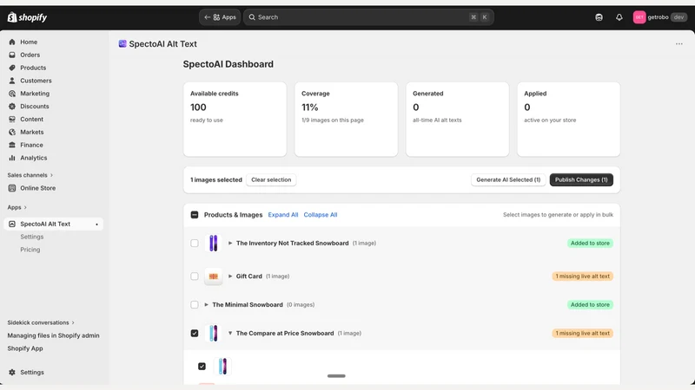Click the Online Store icon
The height and width of the screenshot is (390, 695).
[x=12, y=188]
